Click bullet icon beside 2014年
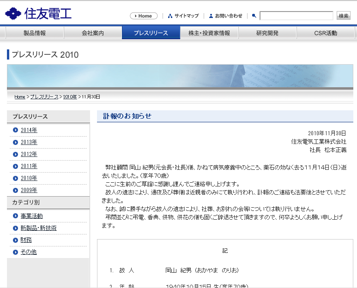This screenshot has height=288, width=357. [x=15, y=130]
